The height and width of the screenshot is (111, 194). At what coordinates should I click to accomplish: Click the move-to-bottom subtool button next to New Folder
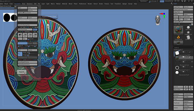pyautogui.click(x=191, y=89)
